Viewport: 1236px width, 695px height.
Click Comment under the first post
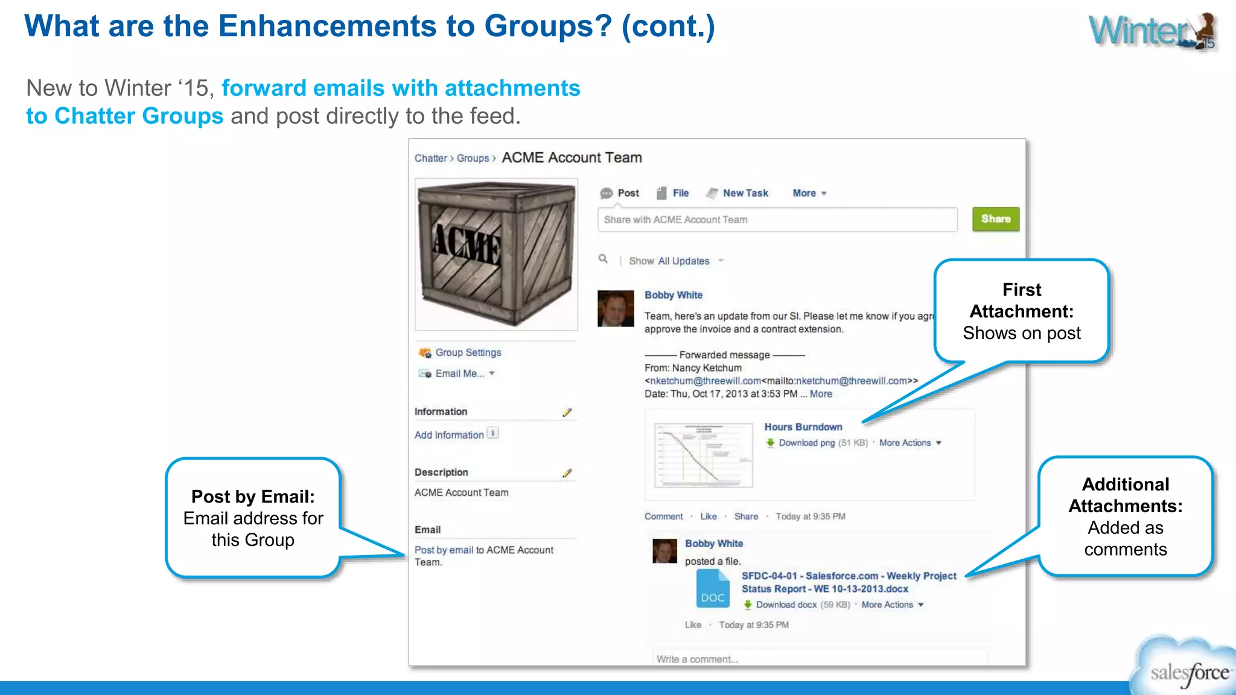point(663,516)
